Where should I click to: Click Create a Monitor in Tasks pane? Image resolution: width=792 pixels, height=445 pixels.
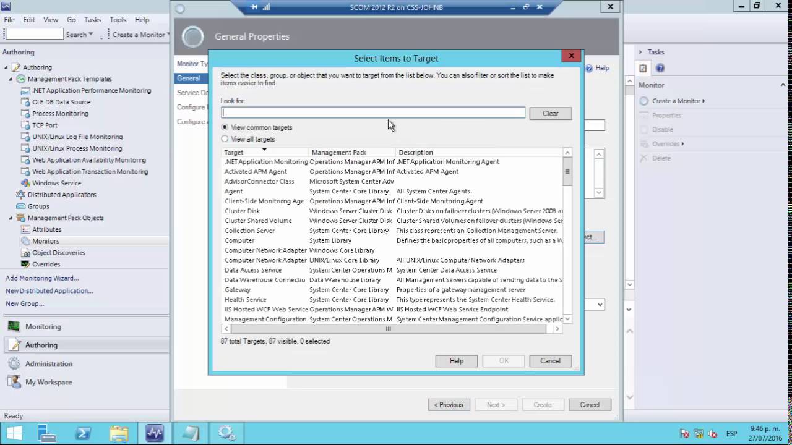(x=678, y=101)
